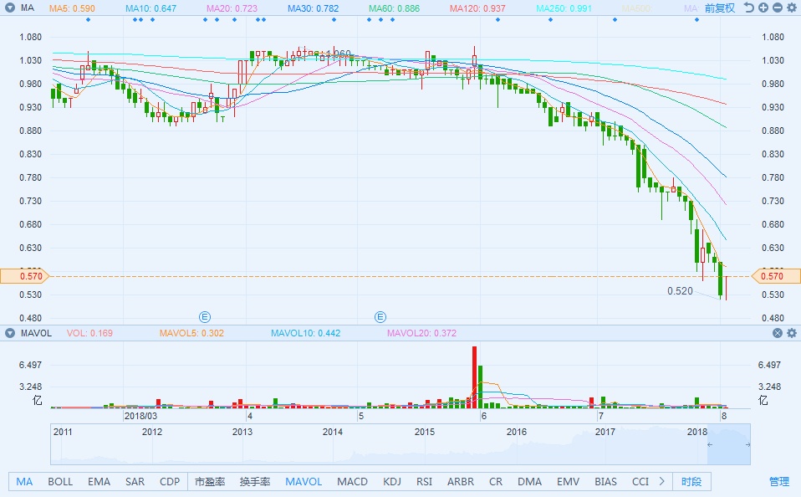Click the 2016 area in the timeline navigator
The height and width of the screenshot is (497, 801).
coord(517,432)
